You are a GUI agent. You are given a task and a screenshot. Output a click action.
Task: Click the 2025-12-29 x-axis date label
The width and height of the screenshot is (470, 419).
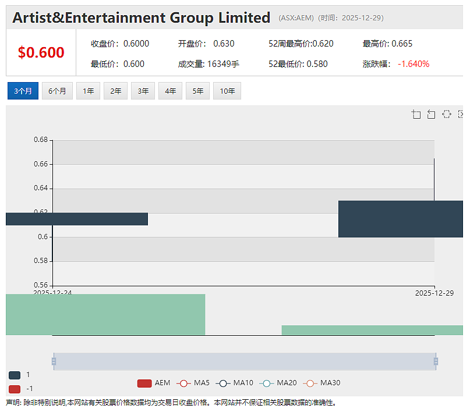tap(434, 293)
